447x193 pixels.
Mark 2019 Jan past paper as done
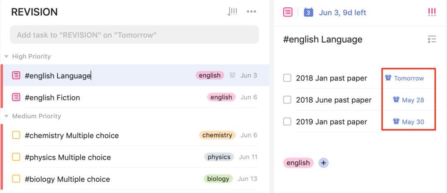point(287,122)
